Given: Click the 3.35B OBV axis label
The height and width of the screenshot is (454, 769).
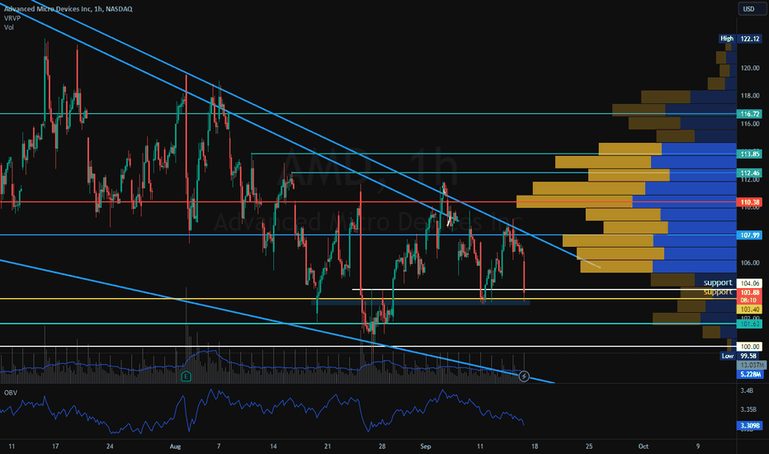Looking at the screenshot, I should point(748,409).
